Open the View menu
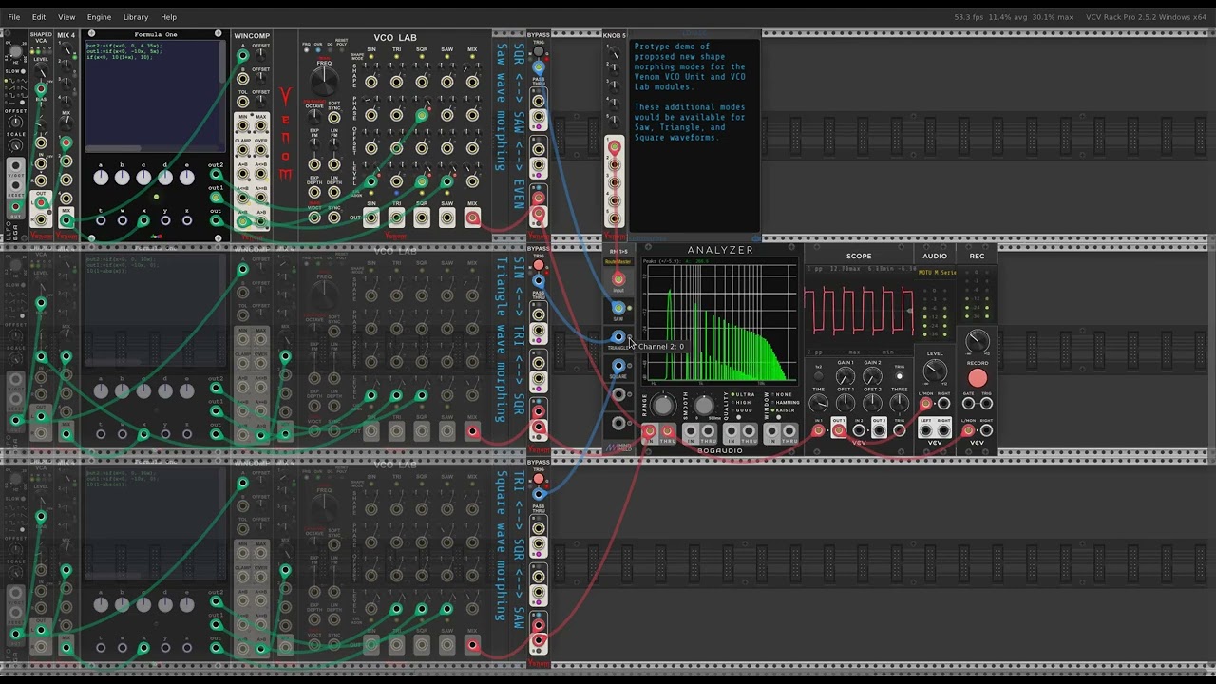Viewport: 1216px width, 684px height. tap(66, 17)
